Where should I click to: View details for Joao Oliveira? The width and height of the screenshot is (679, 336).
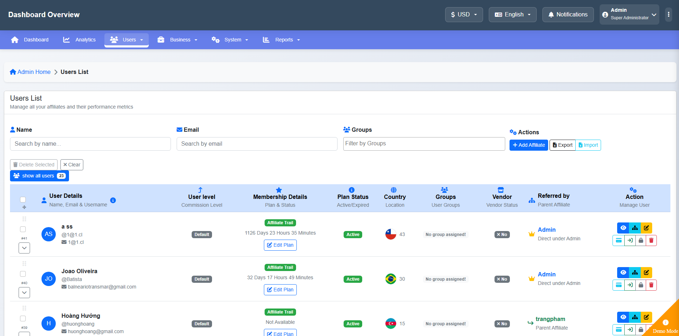pos(623,272)
